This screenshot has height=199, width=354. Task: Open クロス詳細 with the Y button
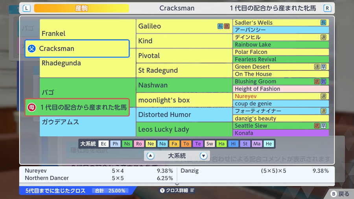click(177, 190)
